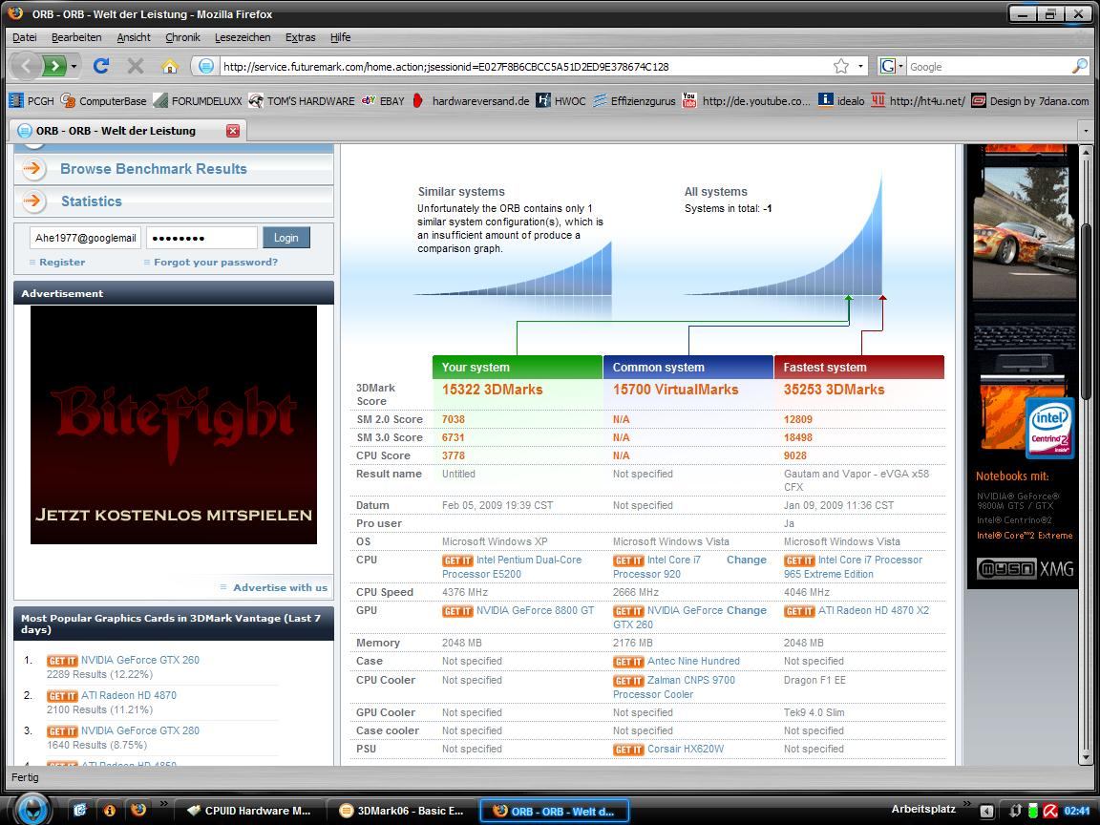This screenshot has height=825, width=1100.
Task: Click GET IT next to Pentium Dual-Core E5200
Action: pyautogui.click(x=457, y=561)
